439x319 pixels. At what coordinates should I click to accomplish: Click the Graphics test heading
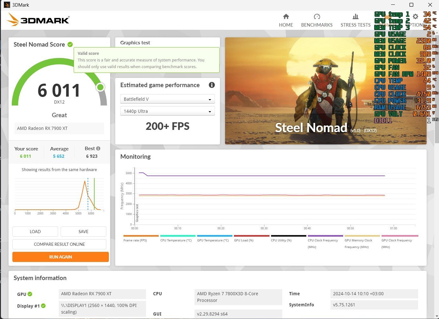click(135, 42)
